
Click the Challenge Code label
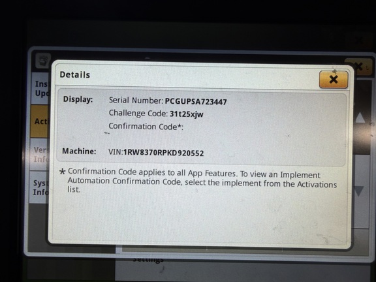(138, 113)
